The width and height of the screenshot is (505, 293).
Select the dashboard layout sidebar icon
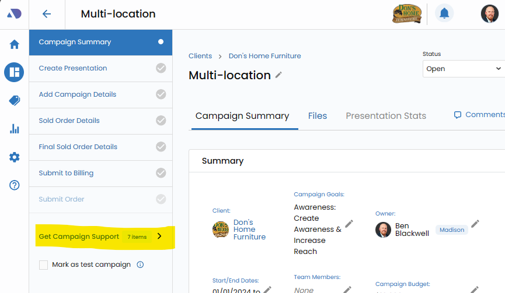click(x=15, y=72)
